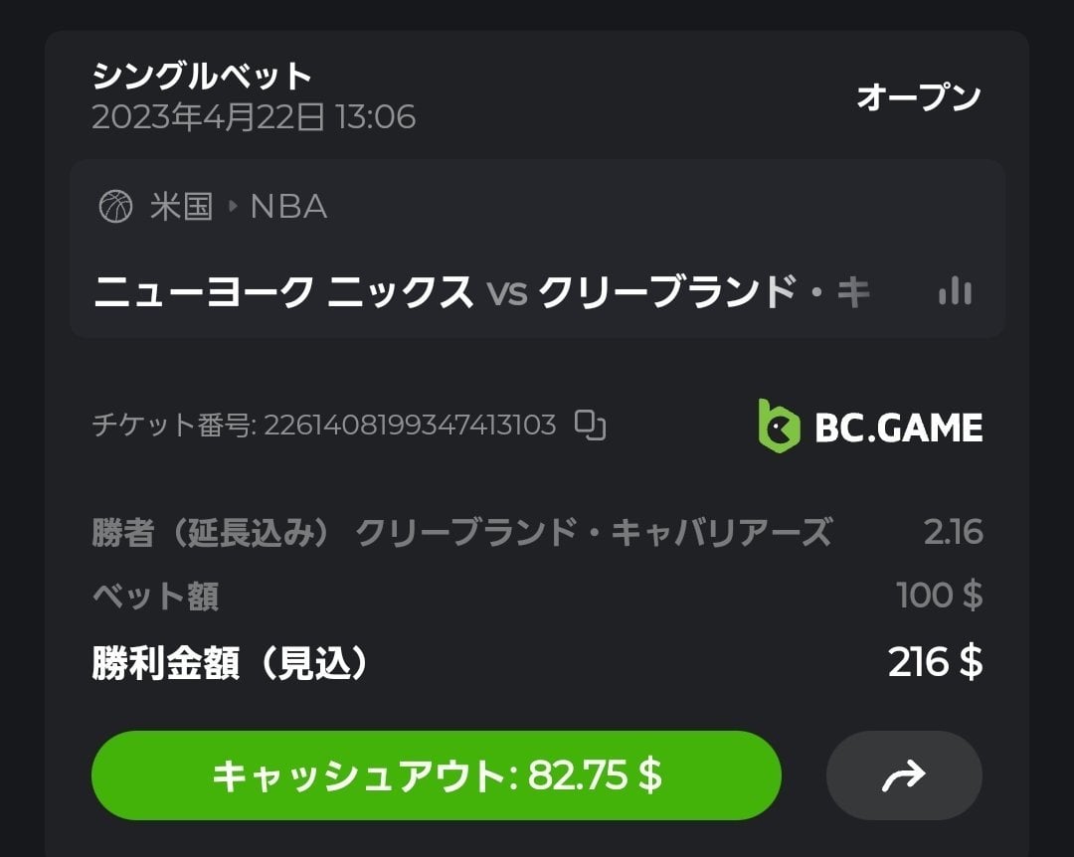
Task: Copy the ticket number with copy icon
Action: coord(591,426)
